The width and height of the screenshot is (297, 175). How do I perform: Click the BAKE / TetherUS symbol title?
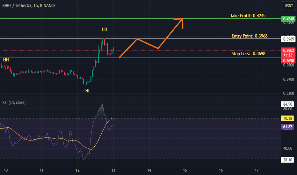29,5
